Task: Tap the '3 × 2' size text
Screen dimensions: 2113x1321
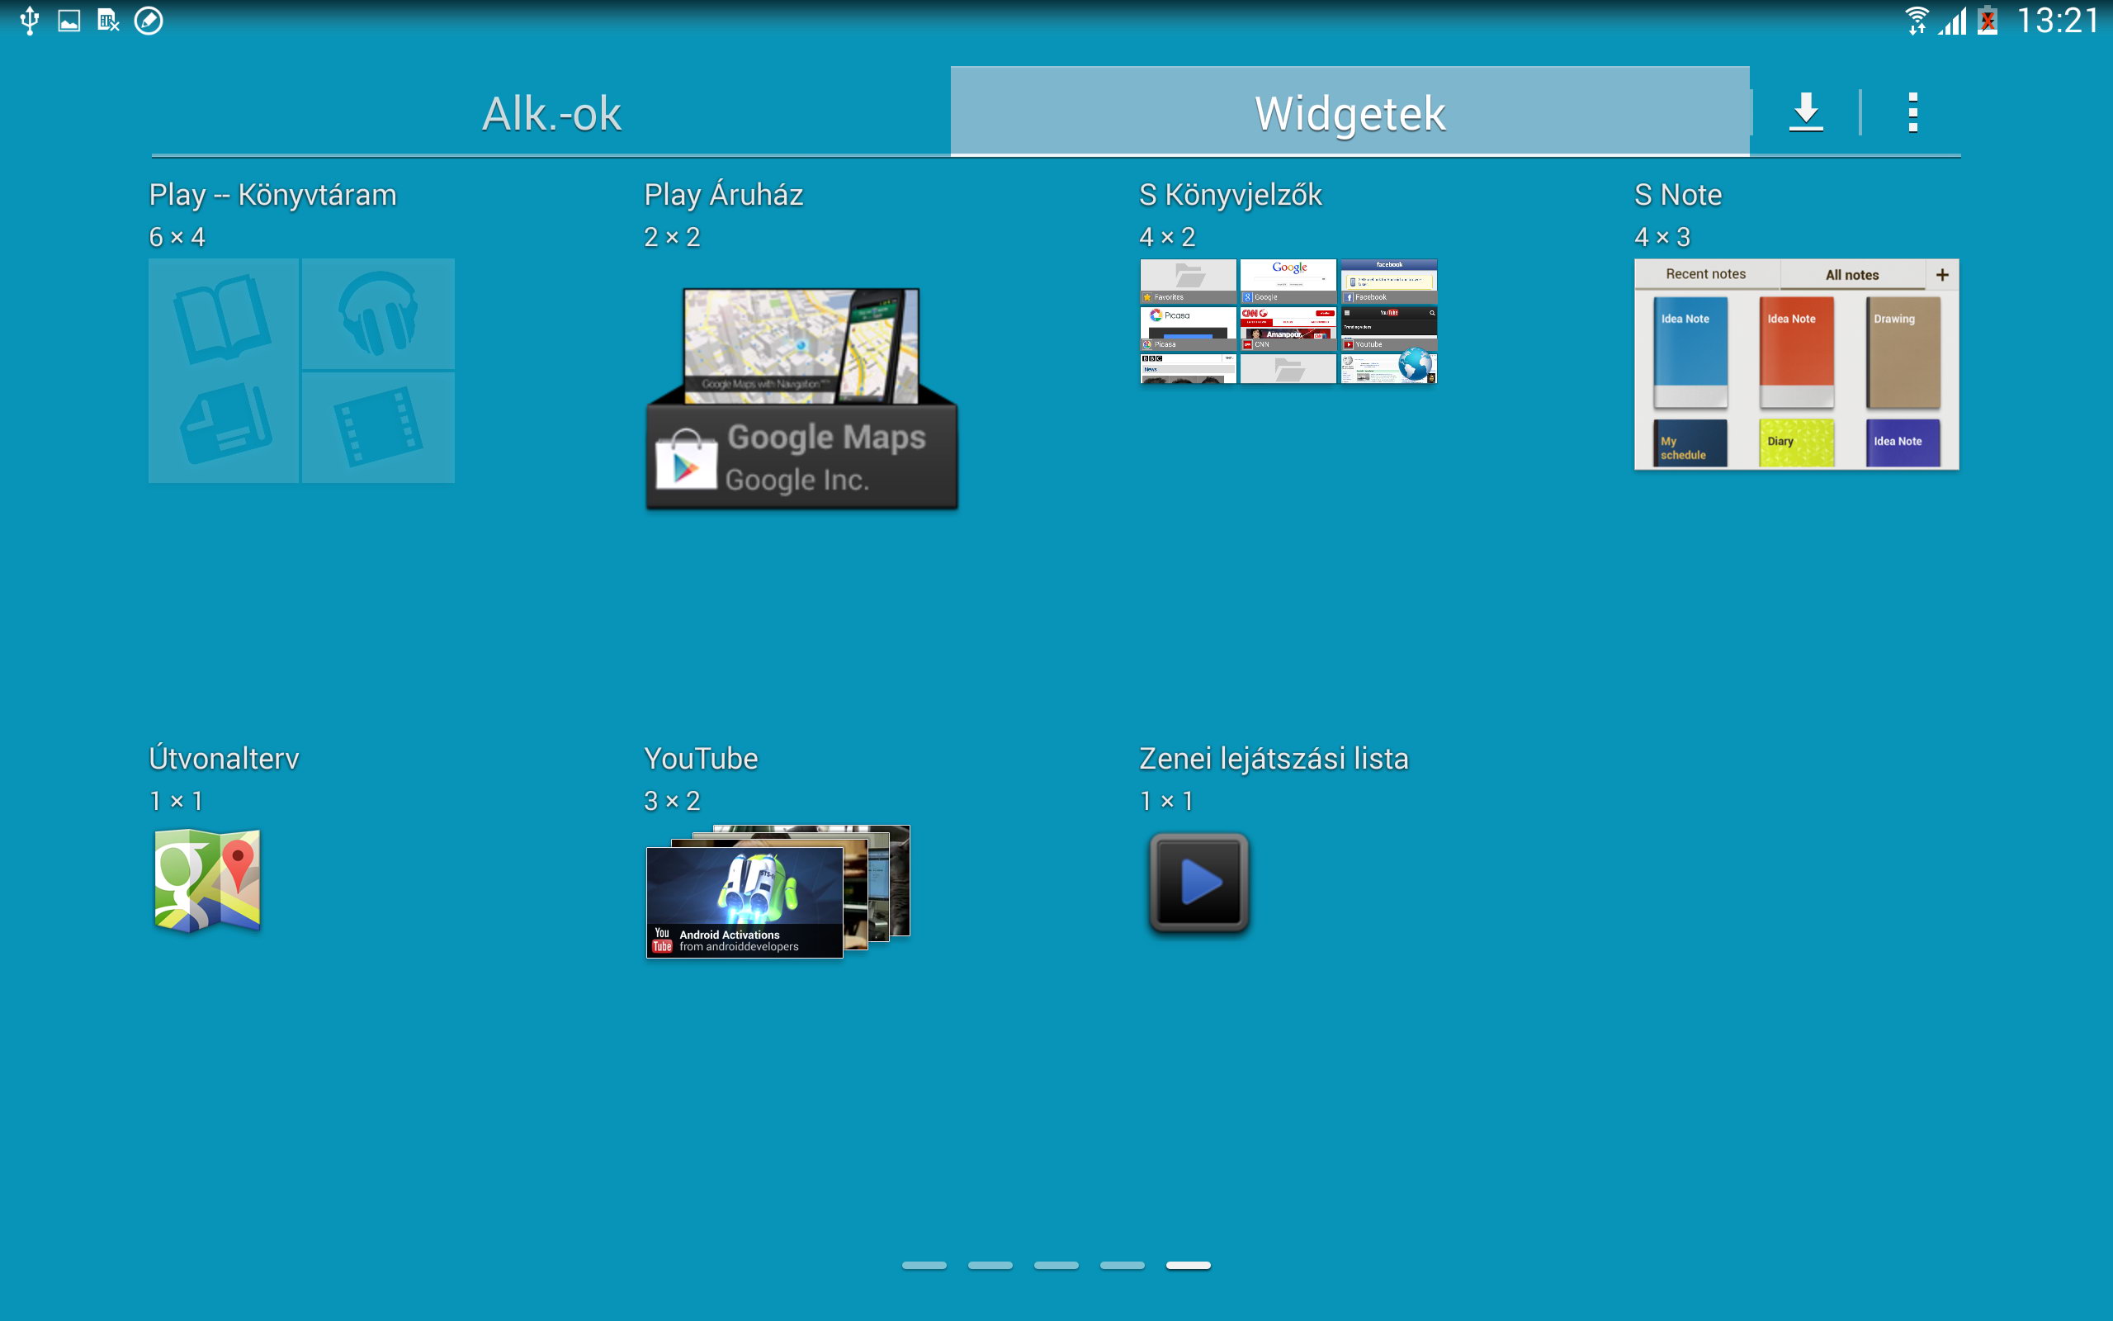Action: 671,800
